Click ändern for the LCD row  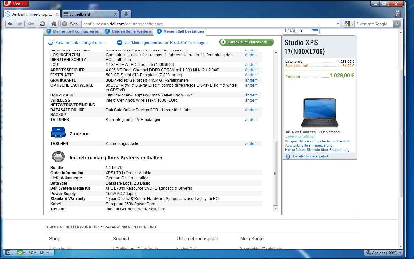pos(251,65)
